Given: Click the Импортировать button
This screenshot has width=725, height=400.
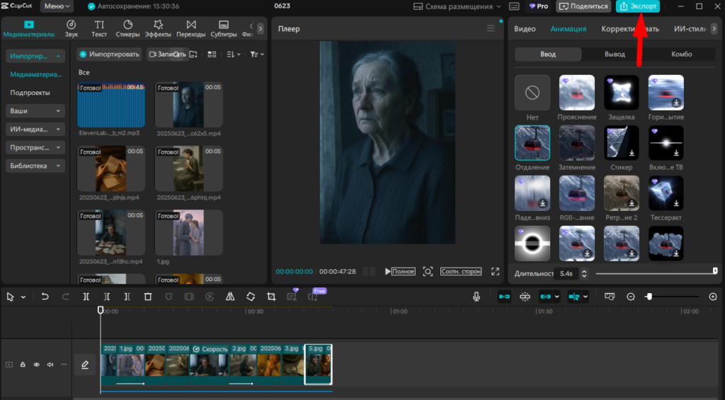Looking at the screenshot, I should 109,54.
